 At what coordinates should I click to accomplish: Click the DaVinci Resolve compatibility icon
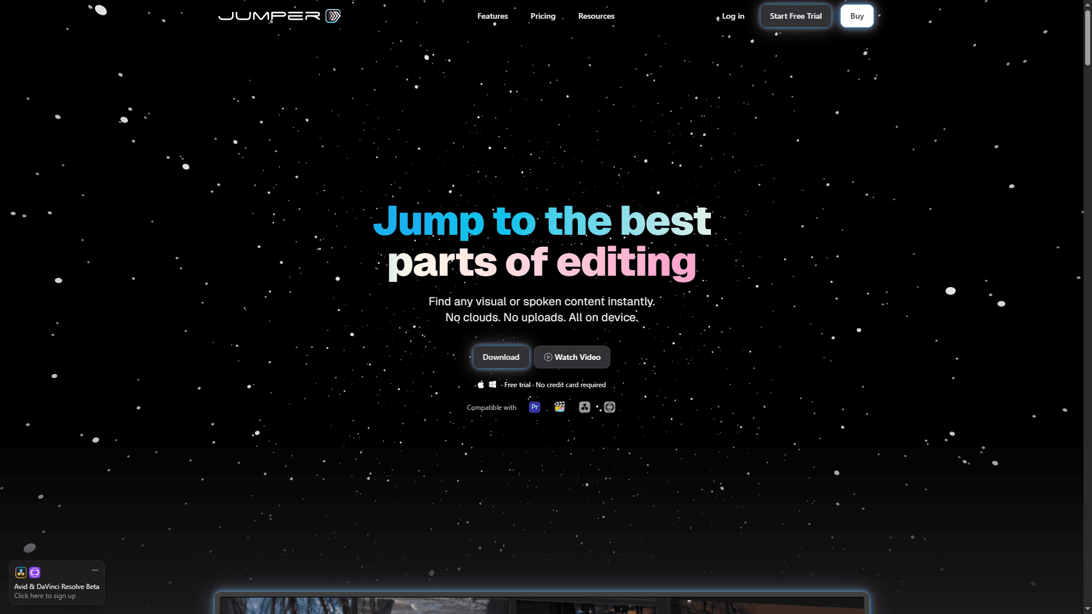(585, 407)
